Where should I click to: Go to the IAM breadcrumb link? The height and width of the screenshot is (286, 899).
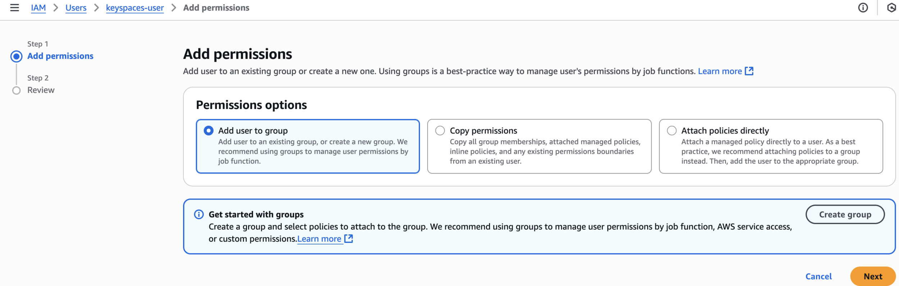(x=38, y=8)
